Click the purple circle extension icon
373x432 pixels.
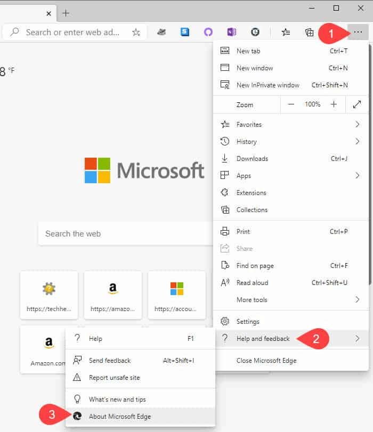pos(208,32)
